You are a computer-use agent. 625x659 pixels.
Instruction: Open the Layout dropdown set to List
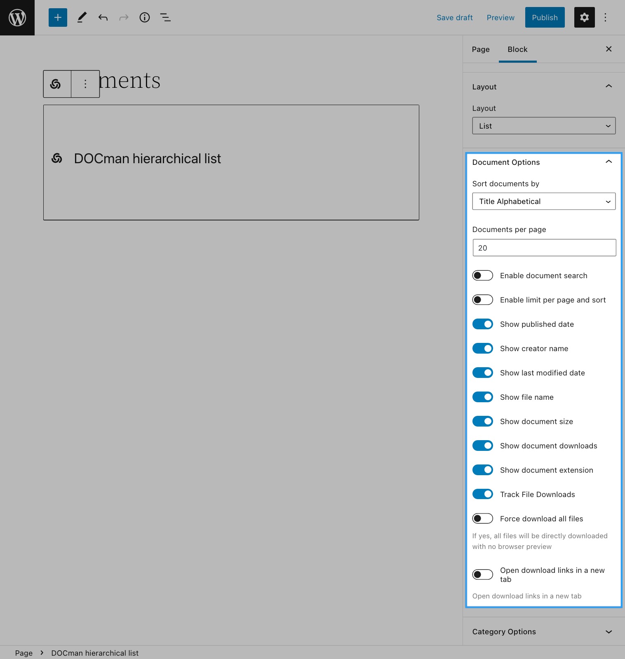(x=544, y=126)
